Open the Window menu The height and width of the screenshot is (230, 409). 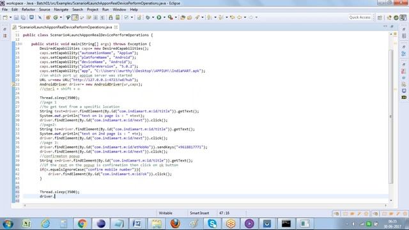pos(120,10)
